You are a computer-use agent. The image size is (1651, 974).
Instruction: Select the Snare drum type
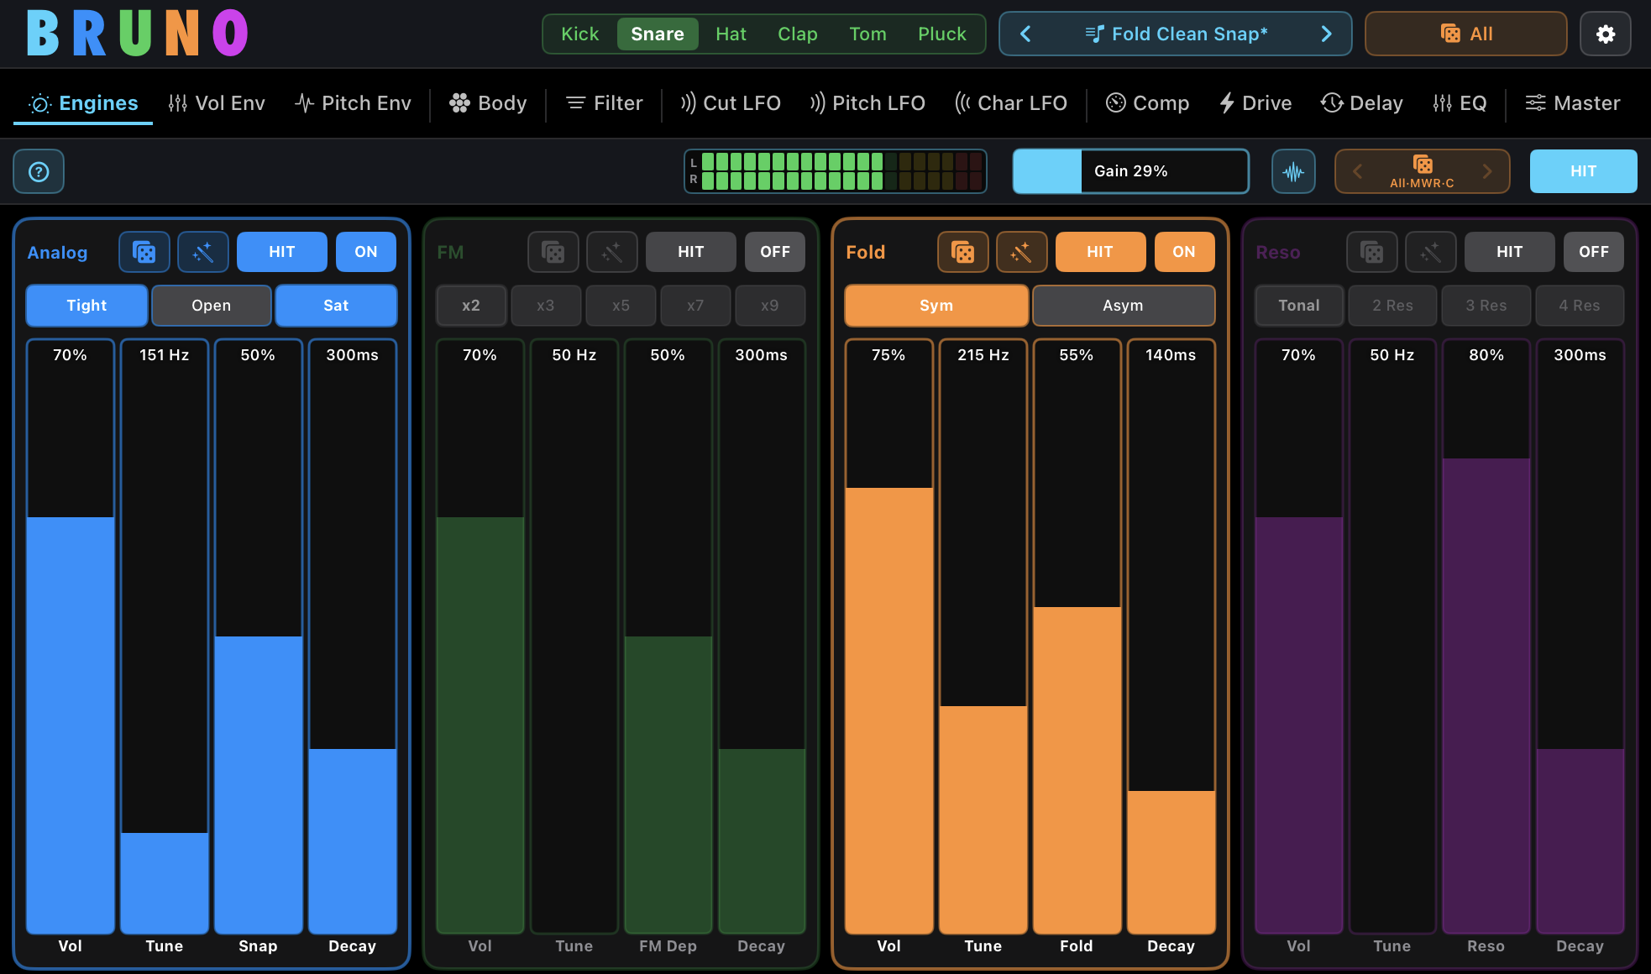pos(658,34)
